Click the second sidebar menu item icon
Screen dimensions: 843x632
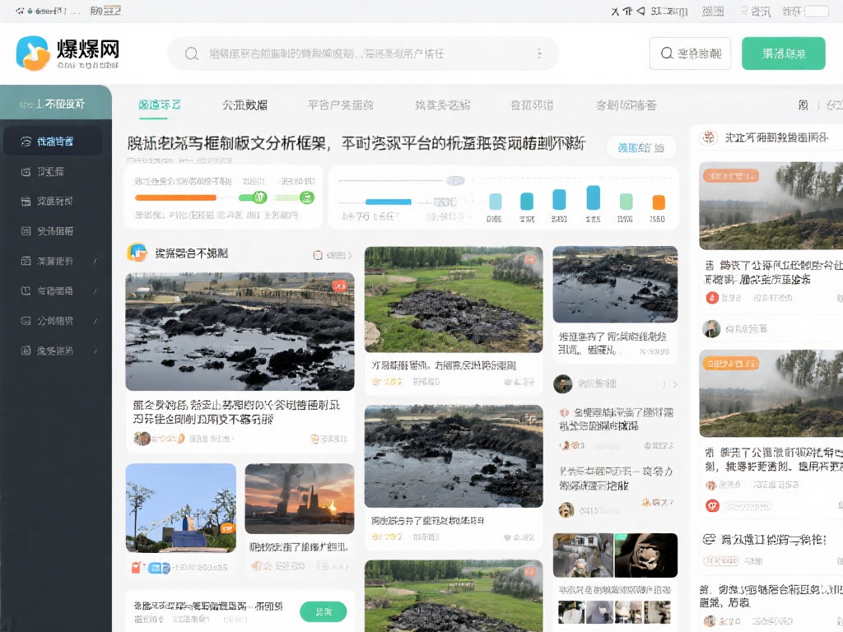(x=25, y=171)
